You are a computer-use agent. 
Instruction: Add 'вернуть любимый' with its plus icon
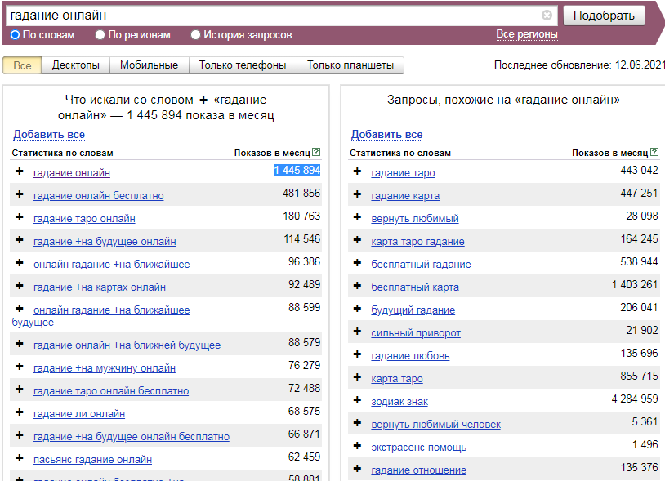357,217
